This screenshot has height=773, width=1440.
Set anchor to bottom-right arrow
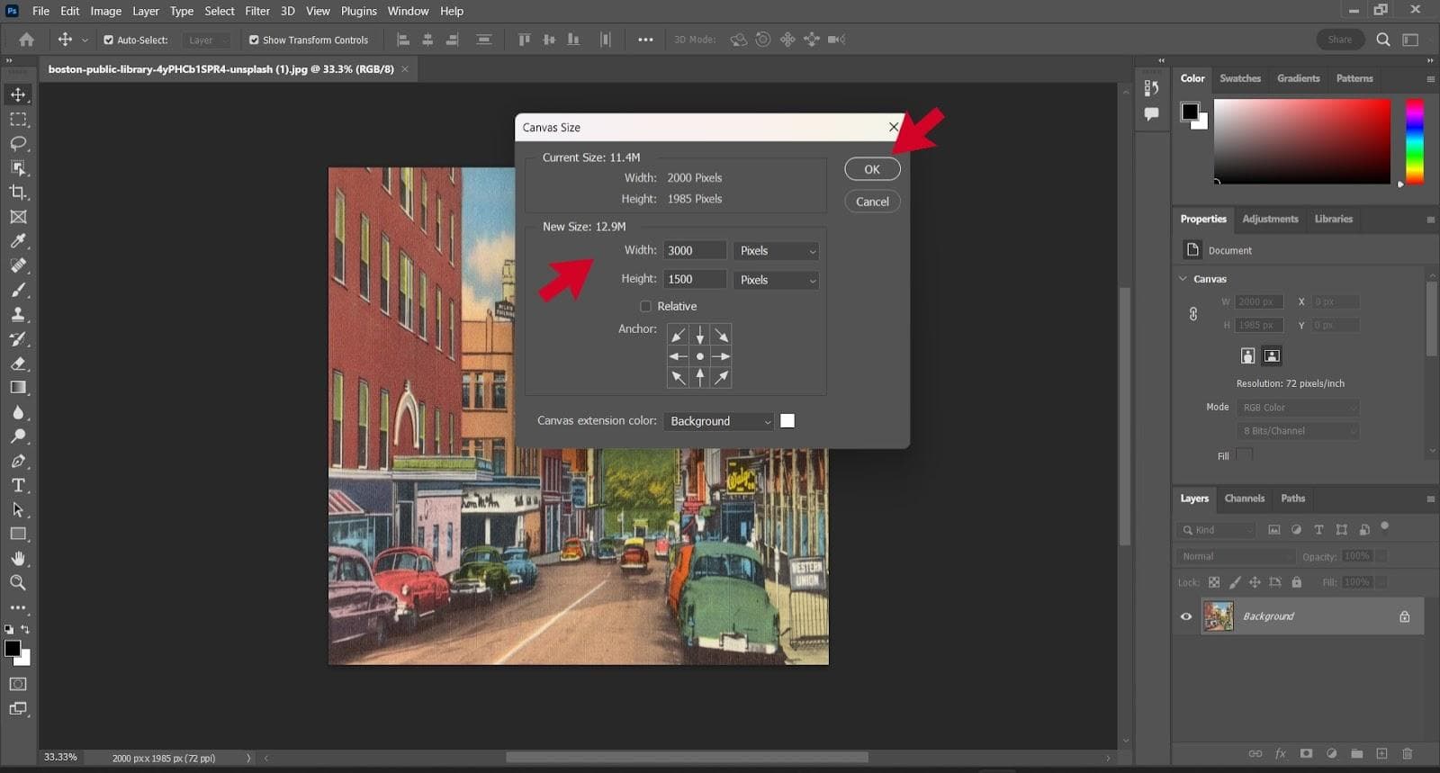pyautogui.click(x=721, y=378)
